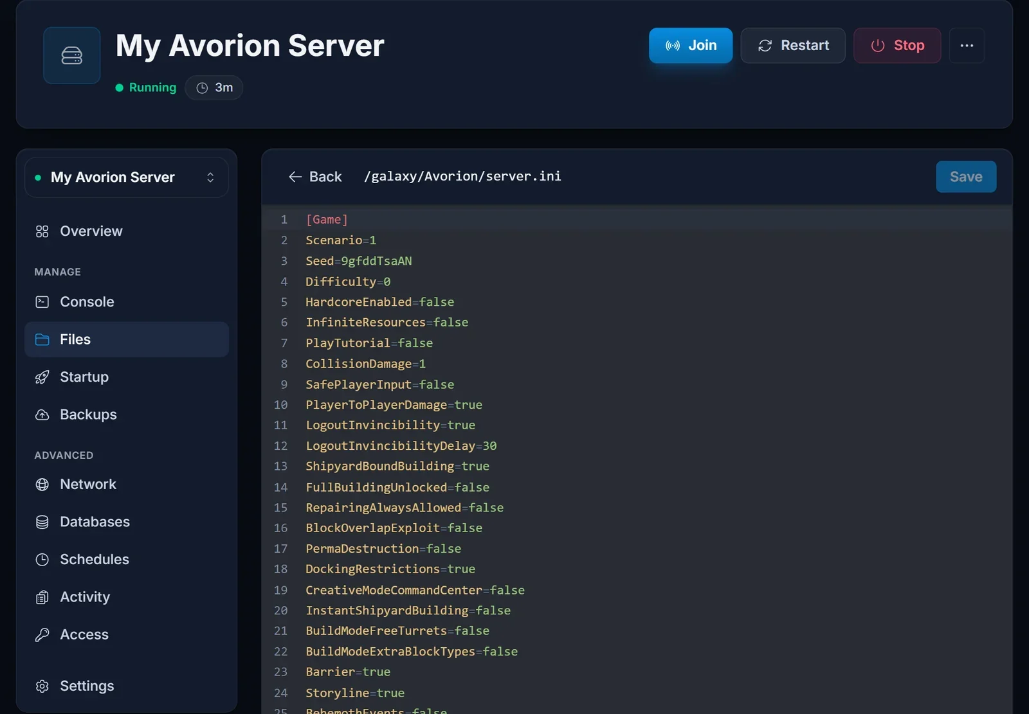This screenshot has width=1029, height=714.
Task: Open the Access page
Action: [x=127, y=635]
